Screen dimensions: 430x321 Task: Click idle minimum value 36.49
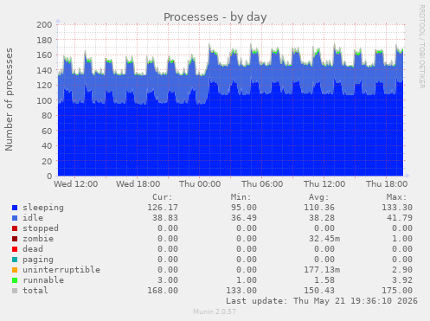tap(244, 218)
